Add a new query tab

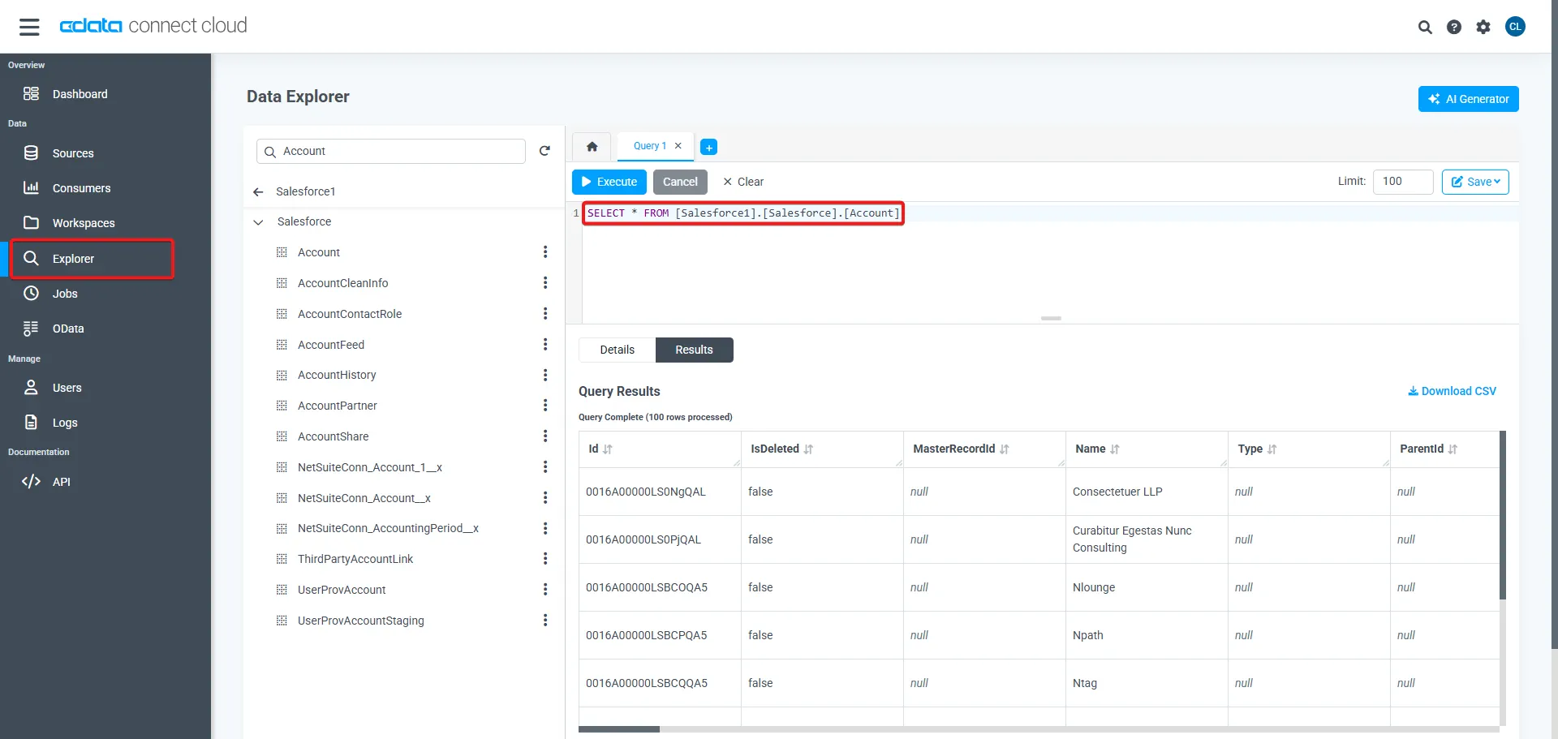click(708, 148)
